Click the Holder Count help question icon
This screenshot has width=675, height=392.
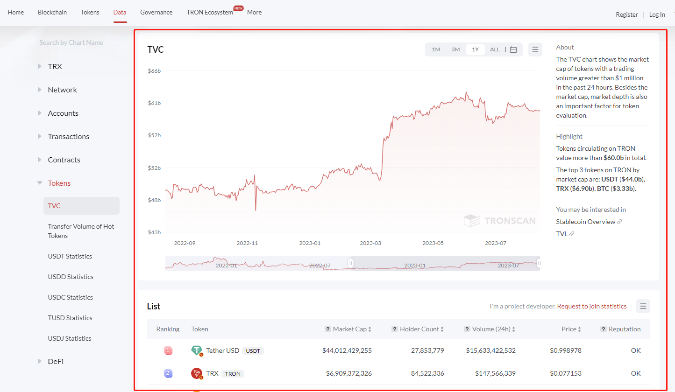click(395, 329)
